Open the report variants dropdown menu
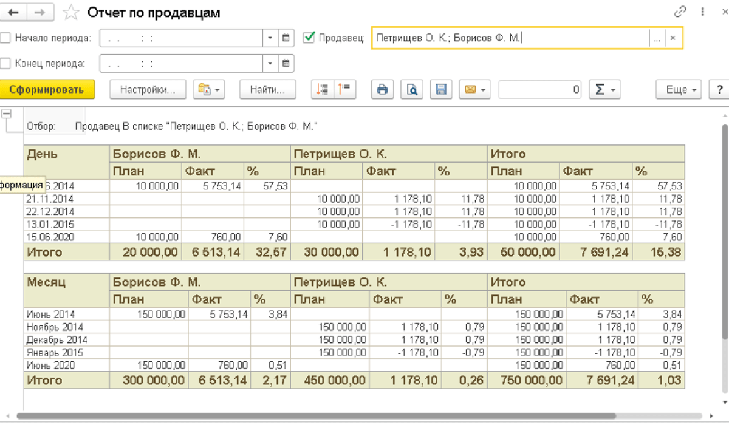729x425 pixels. click(x=208, y=90)
